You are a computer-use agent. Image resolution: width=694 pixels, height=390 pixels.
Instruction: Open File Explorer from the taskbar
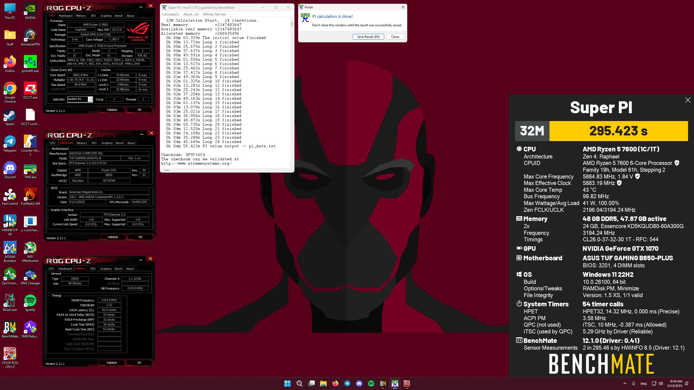point(323,383)
